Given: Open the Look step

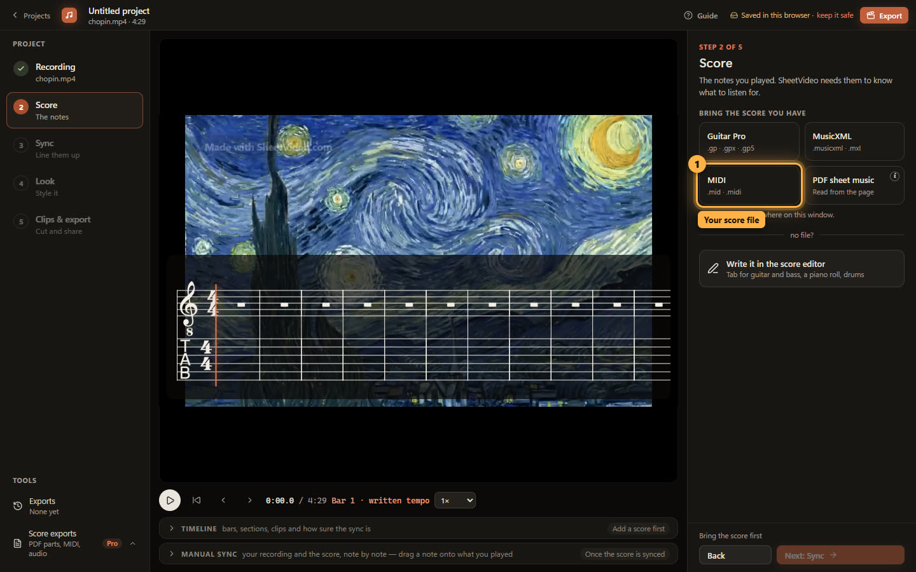Looking at the screenshot, I should tap(74, 187).
